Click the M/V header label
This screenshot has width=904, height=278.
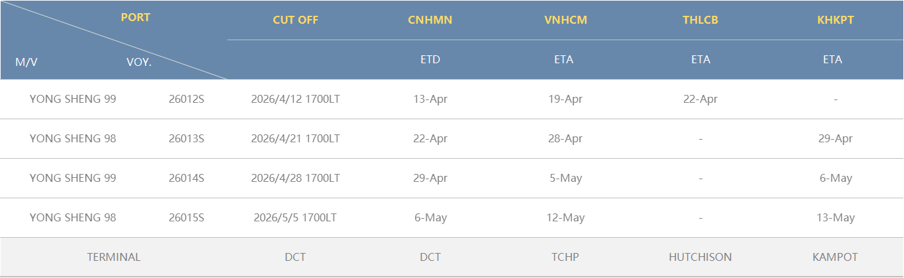(26, 63)
